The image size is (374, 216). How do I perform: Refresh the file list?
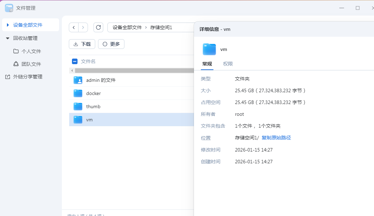pos(98,27)
